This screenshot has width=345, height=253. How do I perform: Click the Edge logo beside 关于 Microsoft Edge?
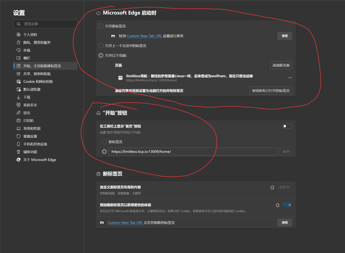[x=19, y=160]
